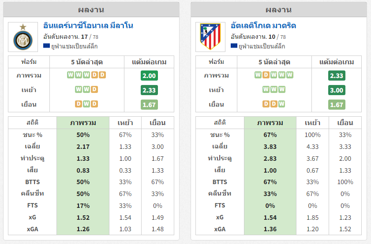This screenshot has width=371, height=244.
Task: Click the last W badge in Atletico away form
Action: 281,104
